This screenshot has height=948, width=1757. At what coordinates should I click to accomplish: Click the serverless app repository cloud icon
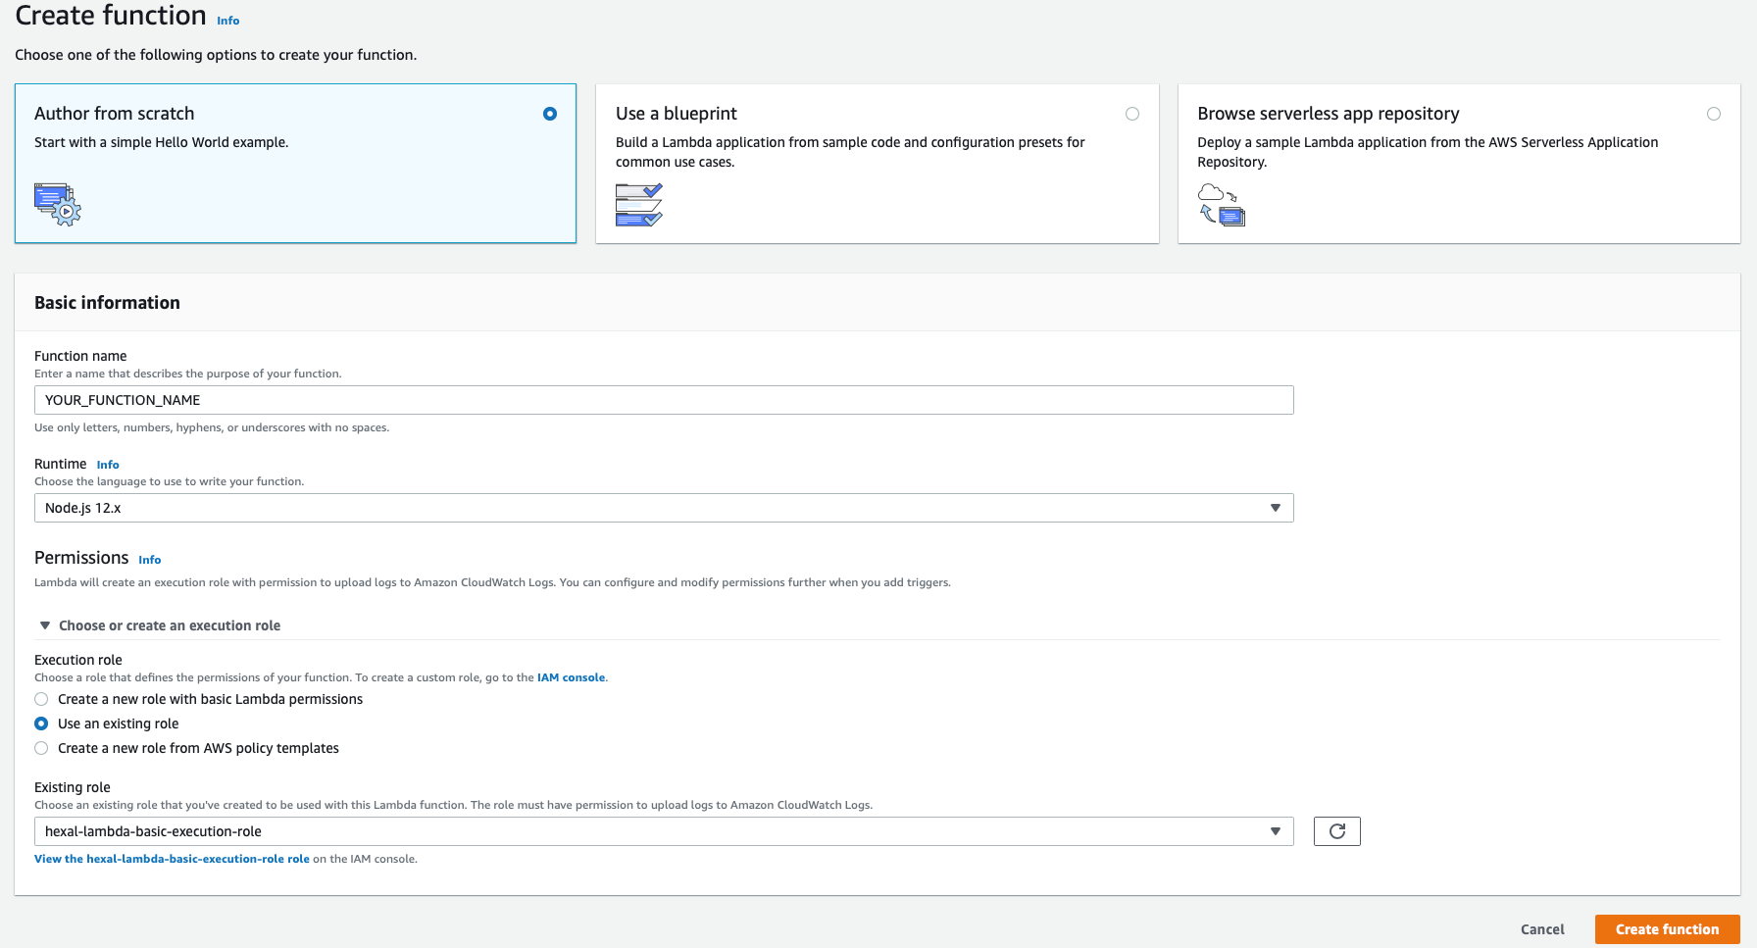point(1221,204)
